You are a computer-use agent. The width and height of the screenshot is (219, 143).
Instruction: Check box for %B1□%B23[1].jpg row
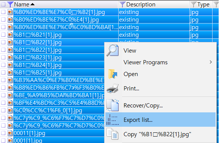(x=3, y=58)
